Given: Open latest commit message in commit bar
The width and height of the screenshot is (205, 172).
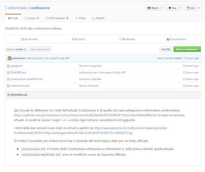Looking at the screenshot, I should 48,58.
